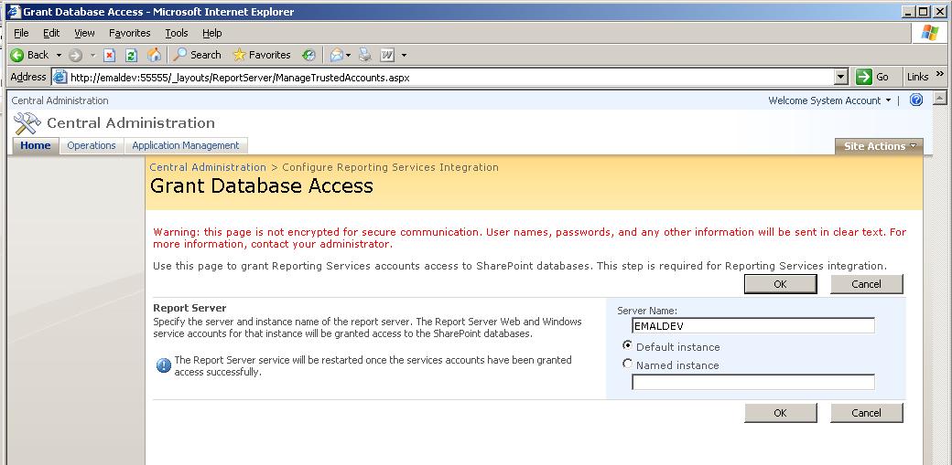This screenshot has height=465, width=952.
Task: Click the red 'Warning' message text
Action: click(x=529, y=238)
